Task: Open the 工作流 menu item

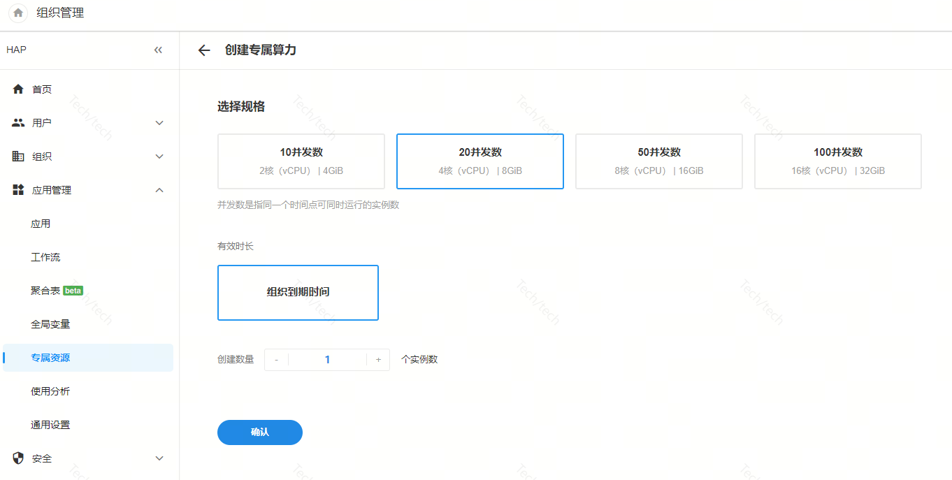Action: [x=45, y=257]
